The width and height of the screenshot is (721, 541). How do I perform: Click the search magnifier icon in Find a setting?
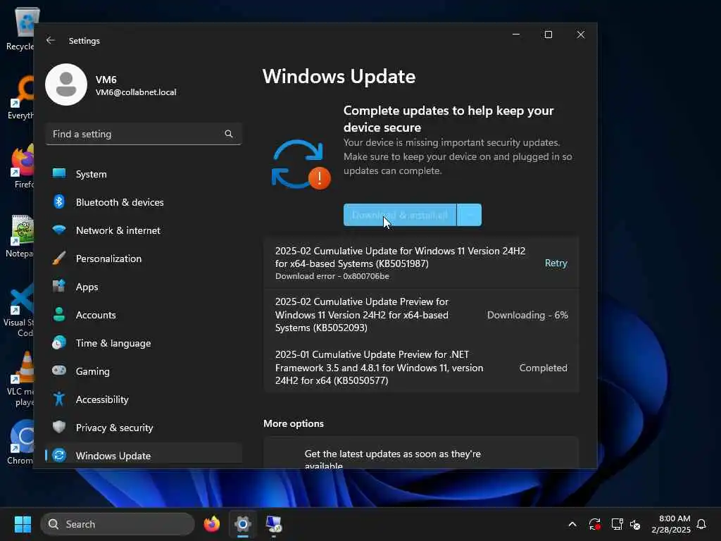pyautogui.click(x=229, y=134)
